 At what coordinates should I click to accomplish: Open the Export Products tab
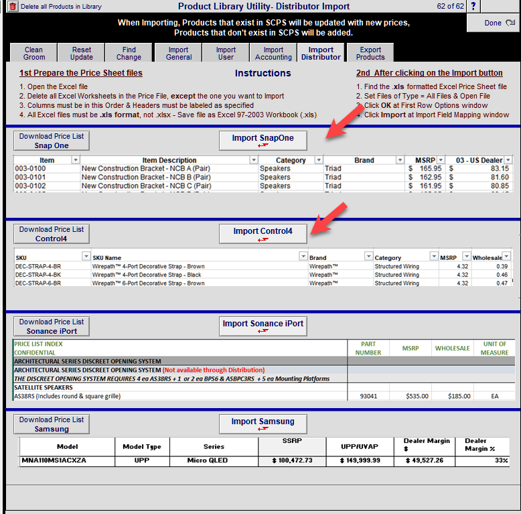tap(370, 53)
